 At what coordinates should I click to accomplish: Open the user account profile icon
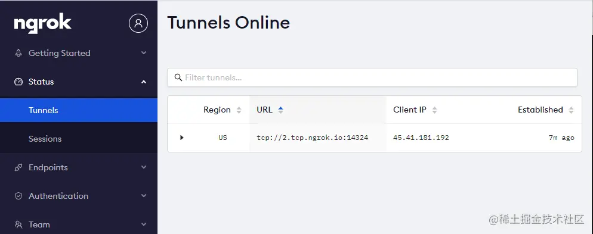138,23
